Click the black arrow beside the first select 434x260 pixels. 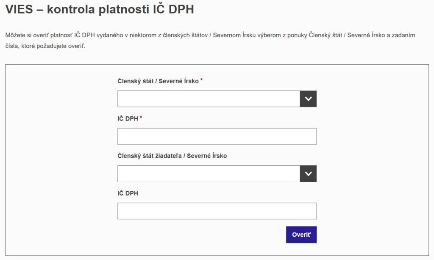point(308,99)
